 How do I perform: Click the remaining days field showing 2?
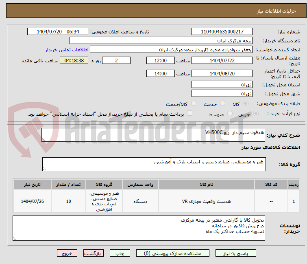tap(116, 60)
